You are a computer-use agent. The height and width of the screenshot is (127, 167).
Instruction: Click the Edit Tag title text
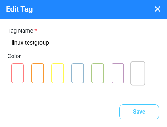point(19,9)
